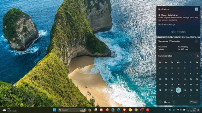Click the Vancouver 03:50 Today clock
This screenshot has width=202, height=113.
pyautogui.click(x=173, y=47)
